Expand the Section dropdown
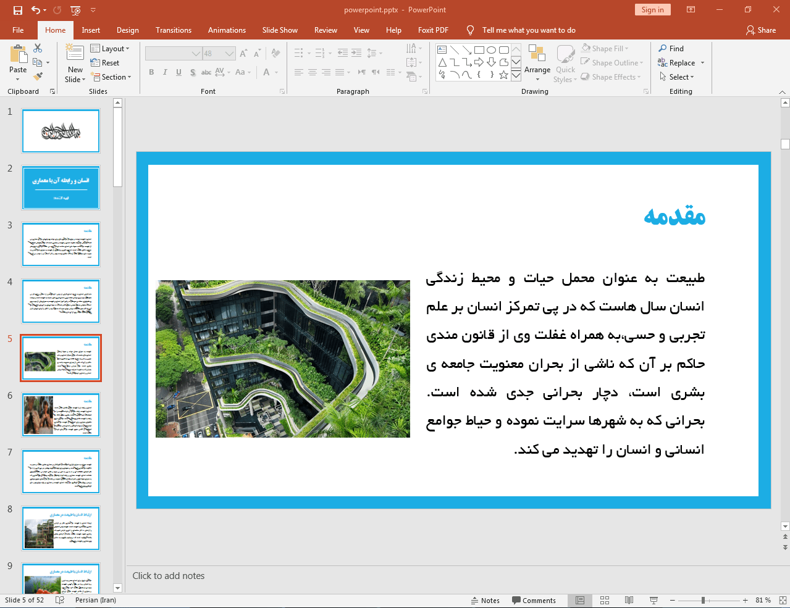 111,77
